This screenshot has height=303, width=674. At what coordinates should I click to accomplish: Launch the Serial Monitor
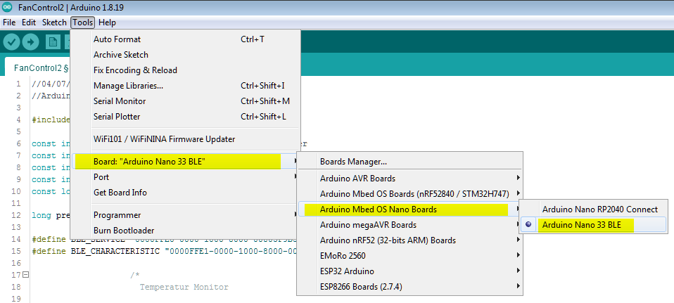coord(185,101)
